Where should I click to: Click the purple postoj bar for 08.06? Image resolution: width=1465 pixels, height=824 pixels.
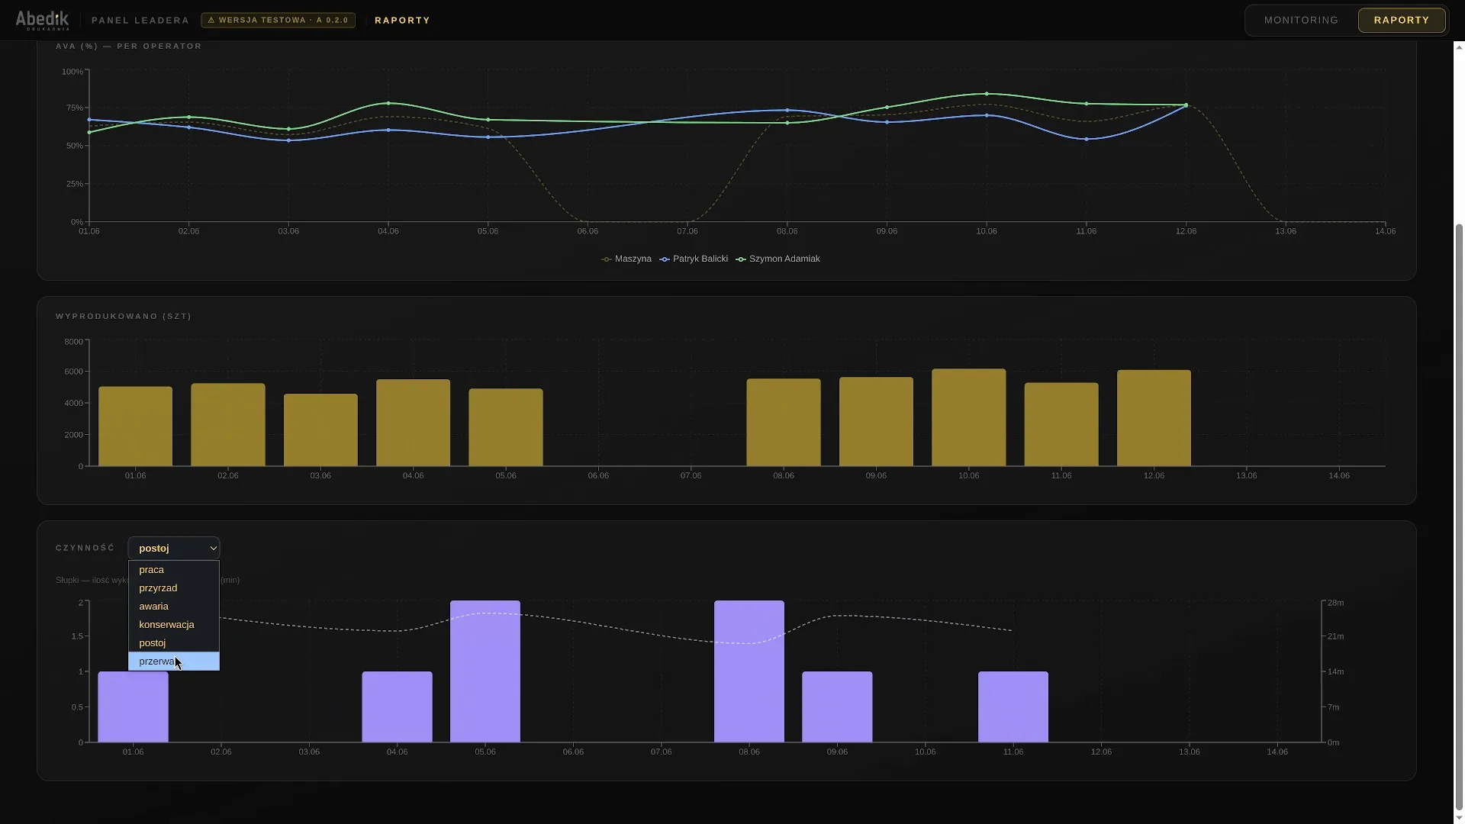pos(749,671)
